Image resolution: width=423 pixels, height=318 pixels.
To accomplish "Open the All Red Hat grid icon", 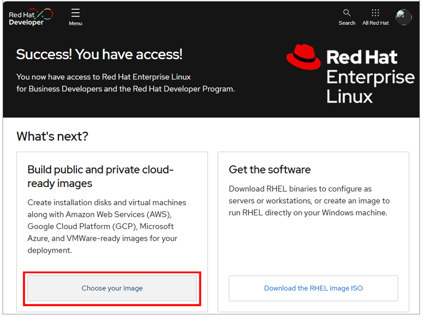I will (375, 13).
